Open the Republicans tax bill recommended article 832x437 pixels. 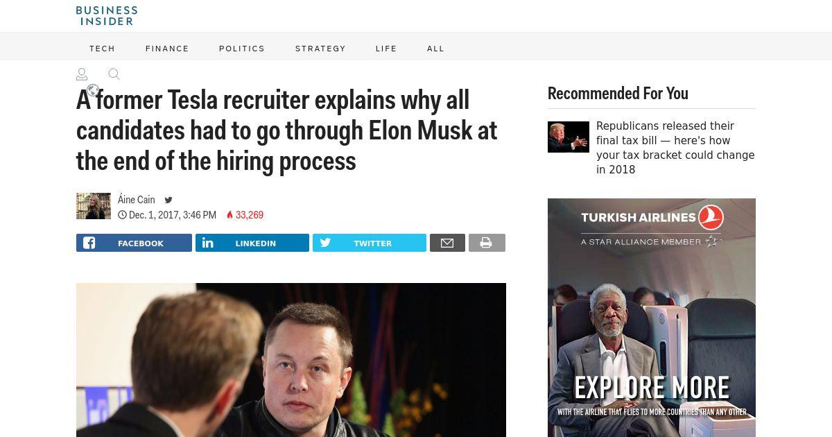coord(675,148)
